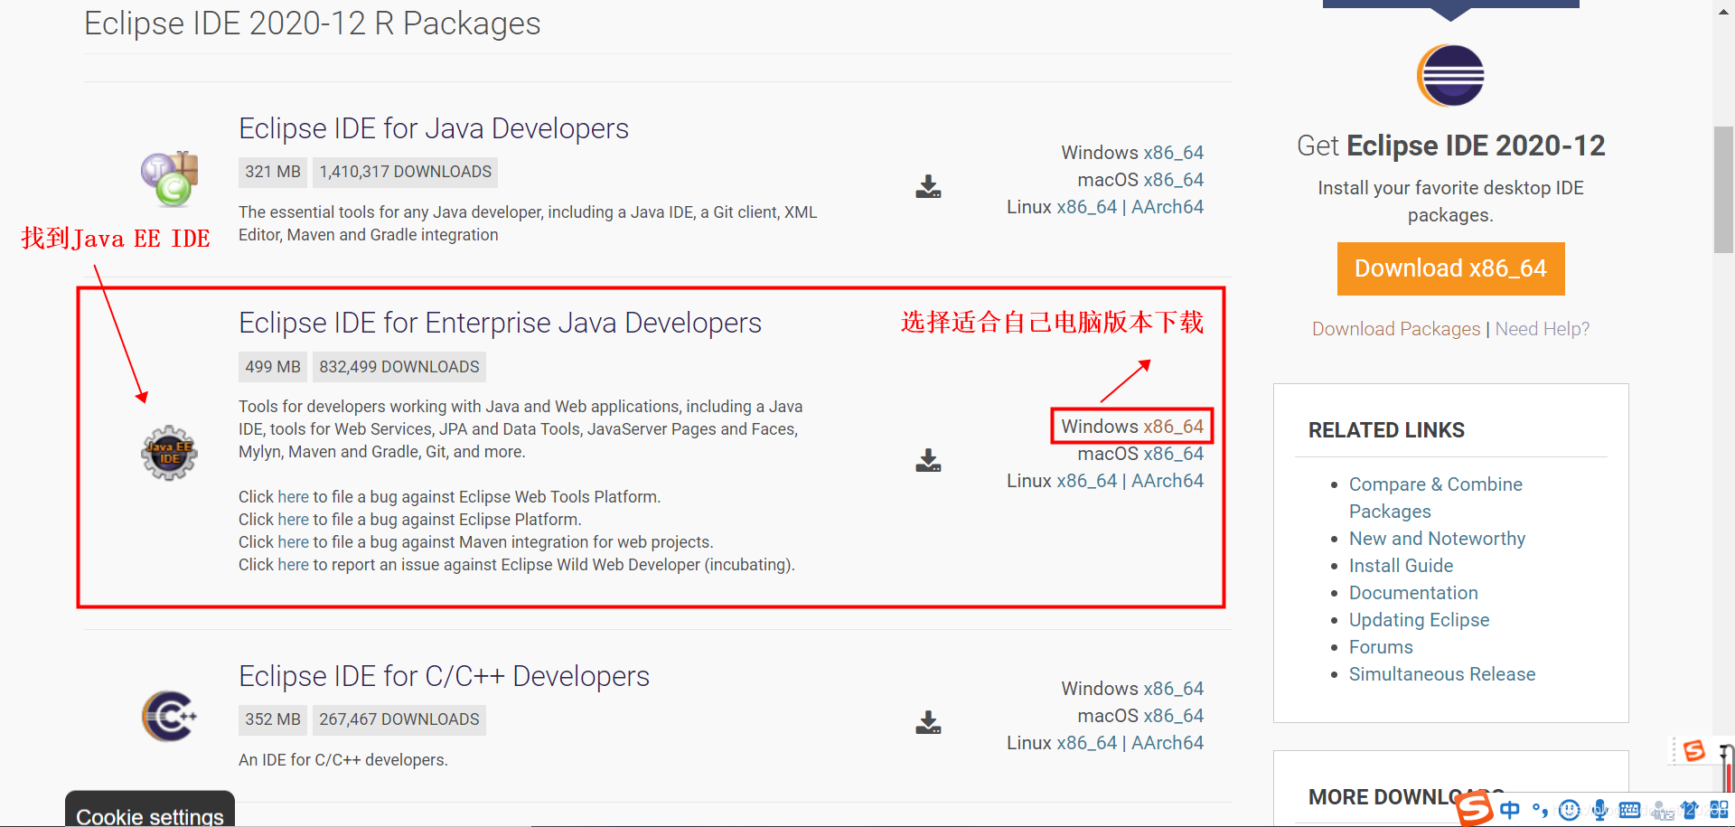Image resolution: width=1735 pixels, height=827 pixels.
Task: Click 'An IDE for C/C++ developers.' text
Action: pyautogui.click(x=343, y=760)
